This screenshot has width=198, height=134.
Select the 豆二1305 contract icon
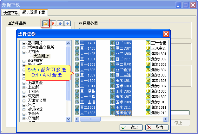pyautogui.click(x=113, y=43)
